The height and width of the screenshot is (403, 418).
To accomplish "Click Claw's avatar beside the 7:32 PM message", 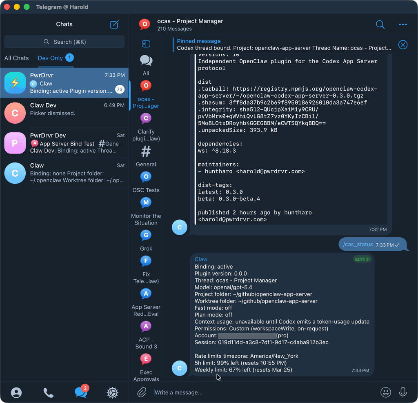I will point(180,227).
